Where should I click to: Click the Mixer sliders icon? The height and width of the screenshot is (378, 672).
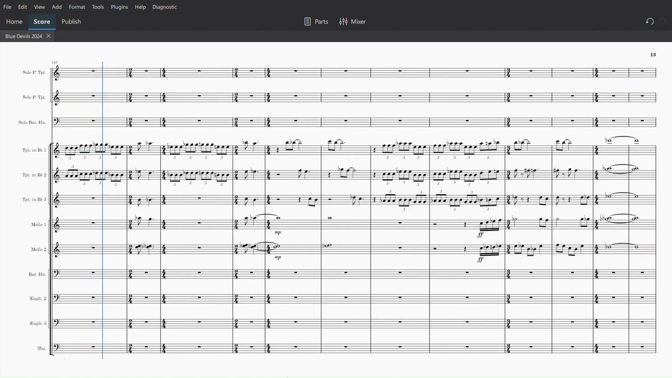tap(343, 22)
